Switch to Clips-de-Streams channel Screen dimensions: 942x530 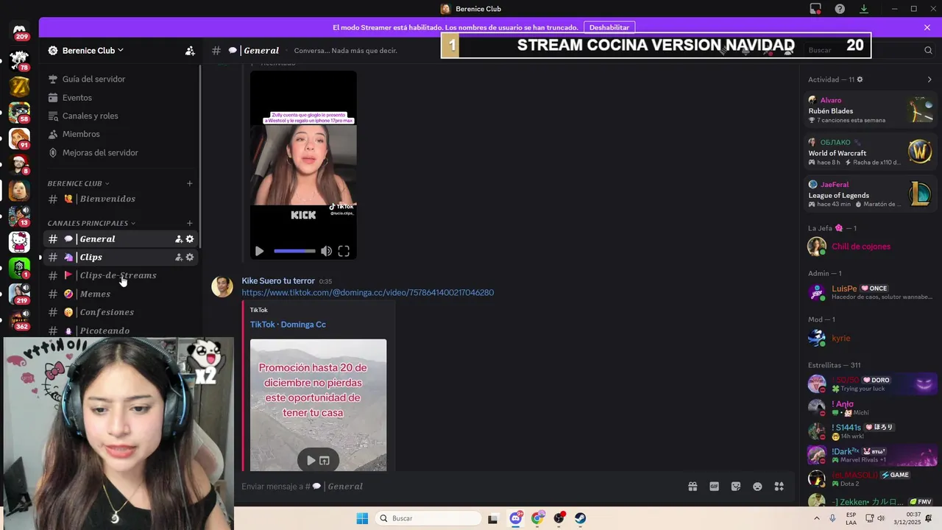121,275
